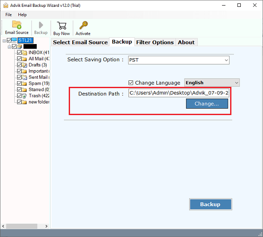Click the Destination Path input field
Image resolution: width=263 pixels, height=237 pixels.
pos(179,93)
